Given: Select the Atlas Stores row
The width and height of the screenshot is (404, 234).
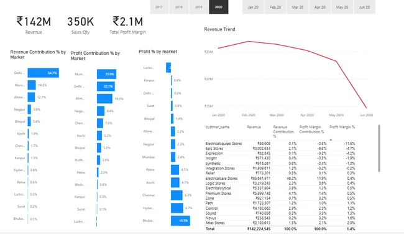Looking at the screenshot, I should pyautogui.click(x=280, y=223).
